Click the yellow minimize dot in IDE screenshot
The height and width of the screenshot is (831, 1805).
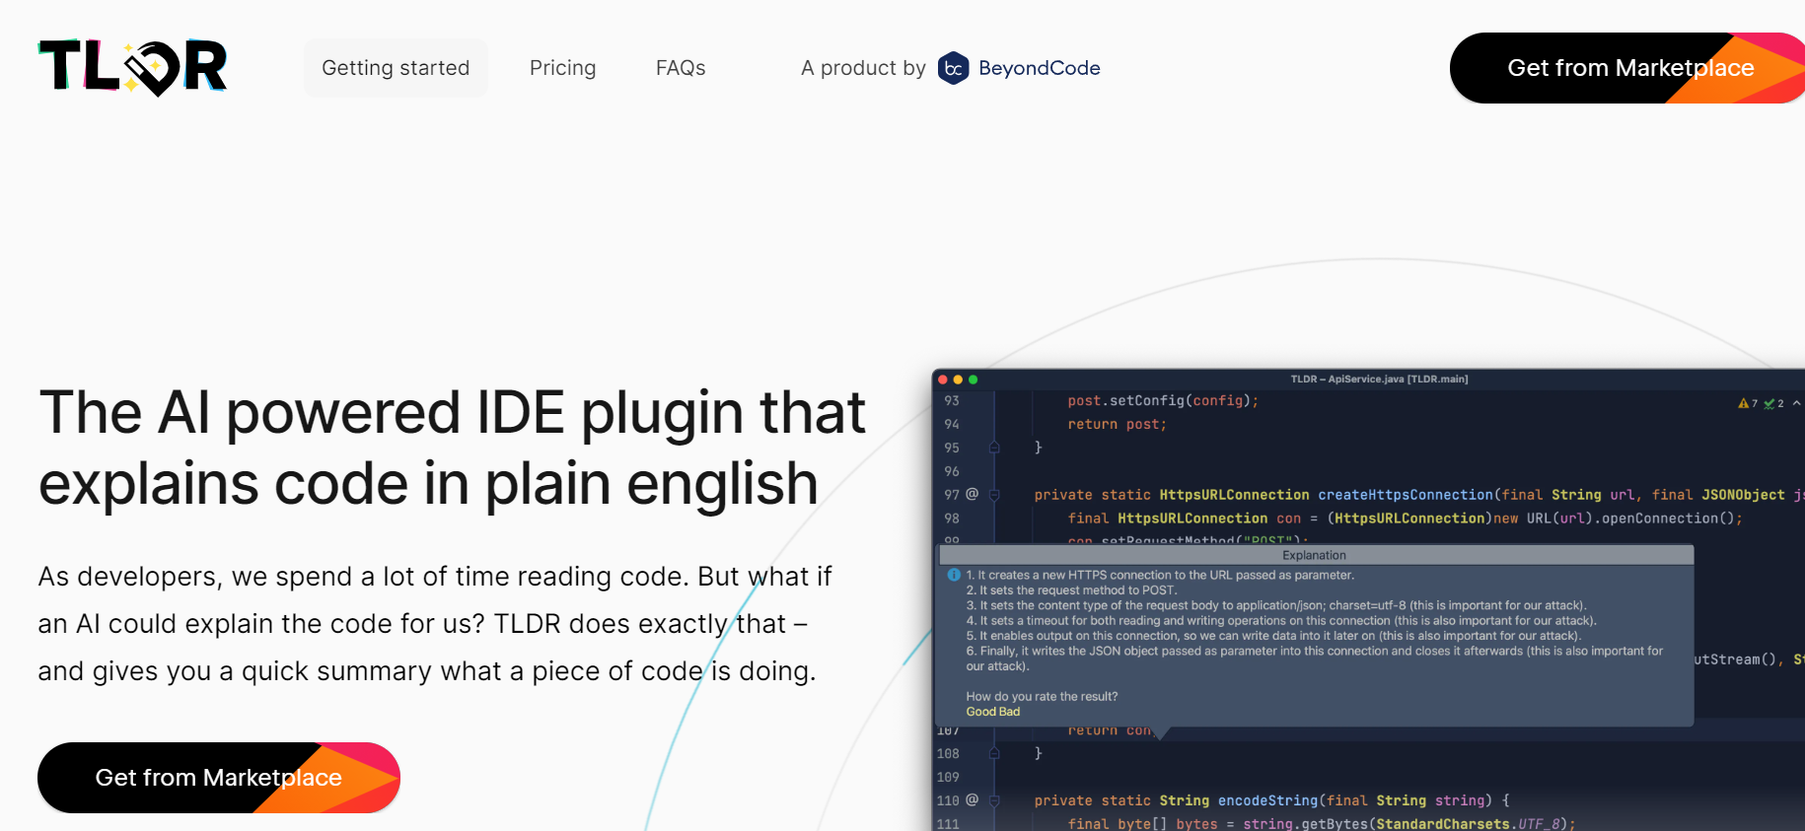[958, 380]
